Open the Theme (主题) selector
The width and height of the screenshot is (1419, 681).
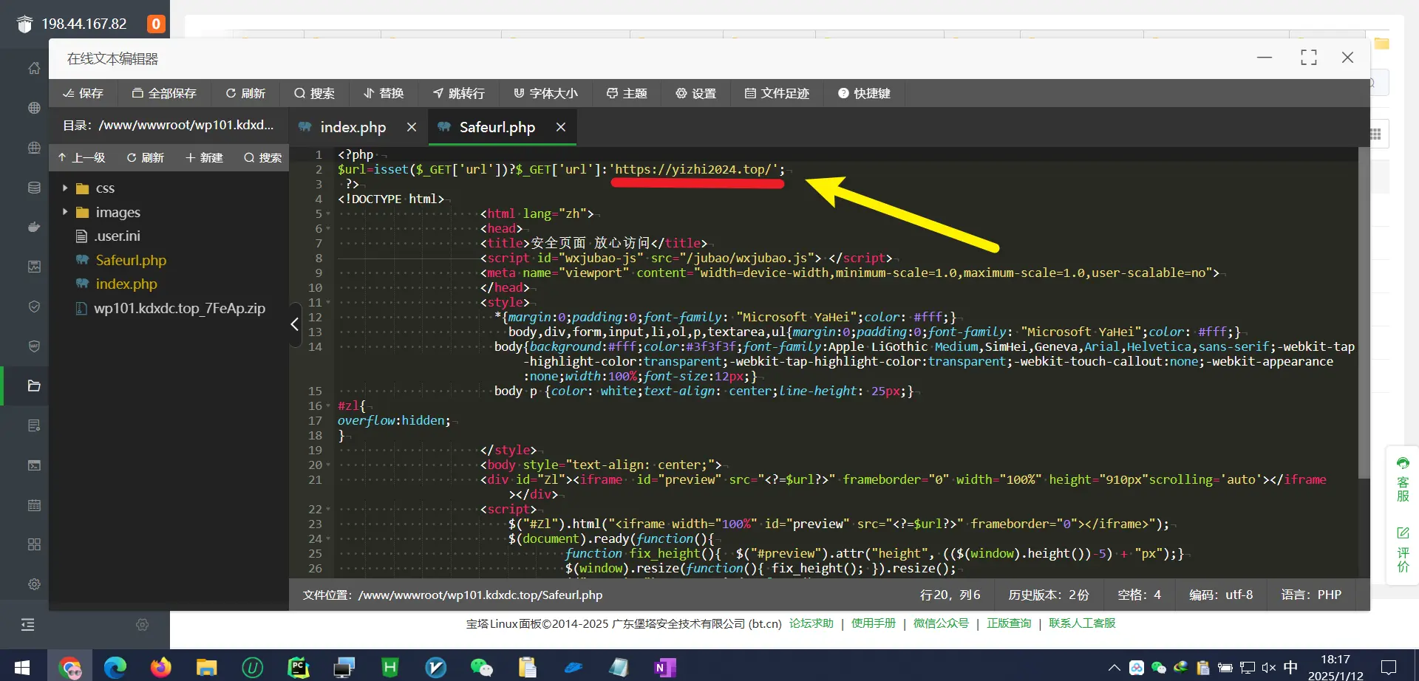coord(627,93)
